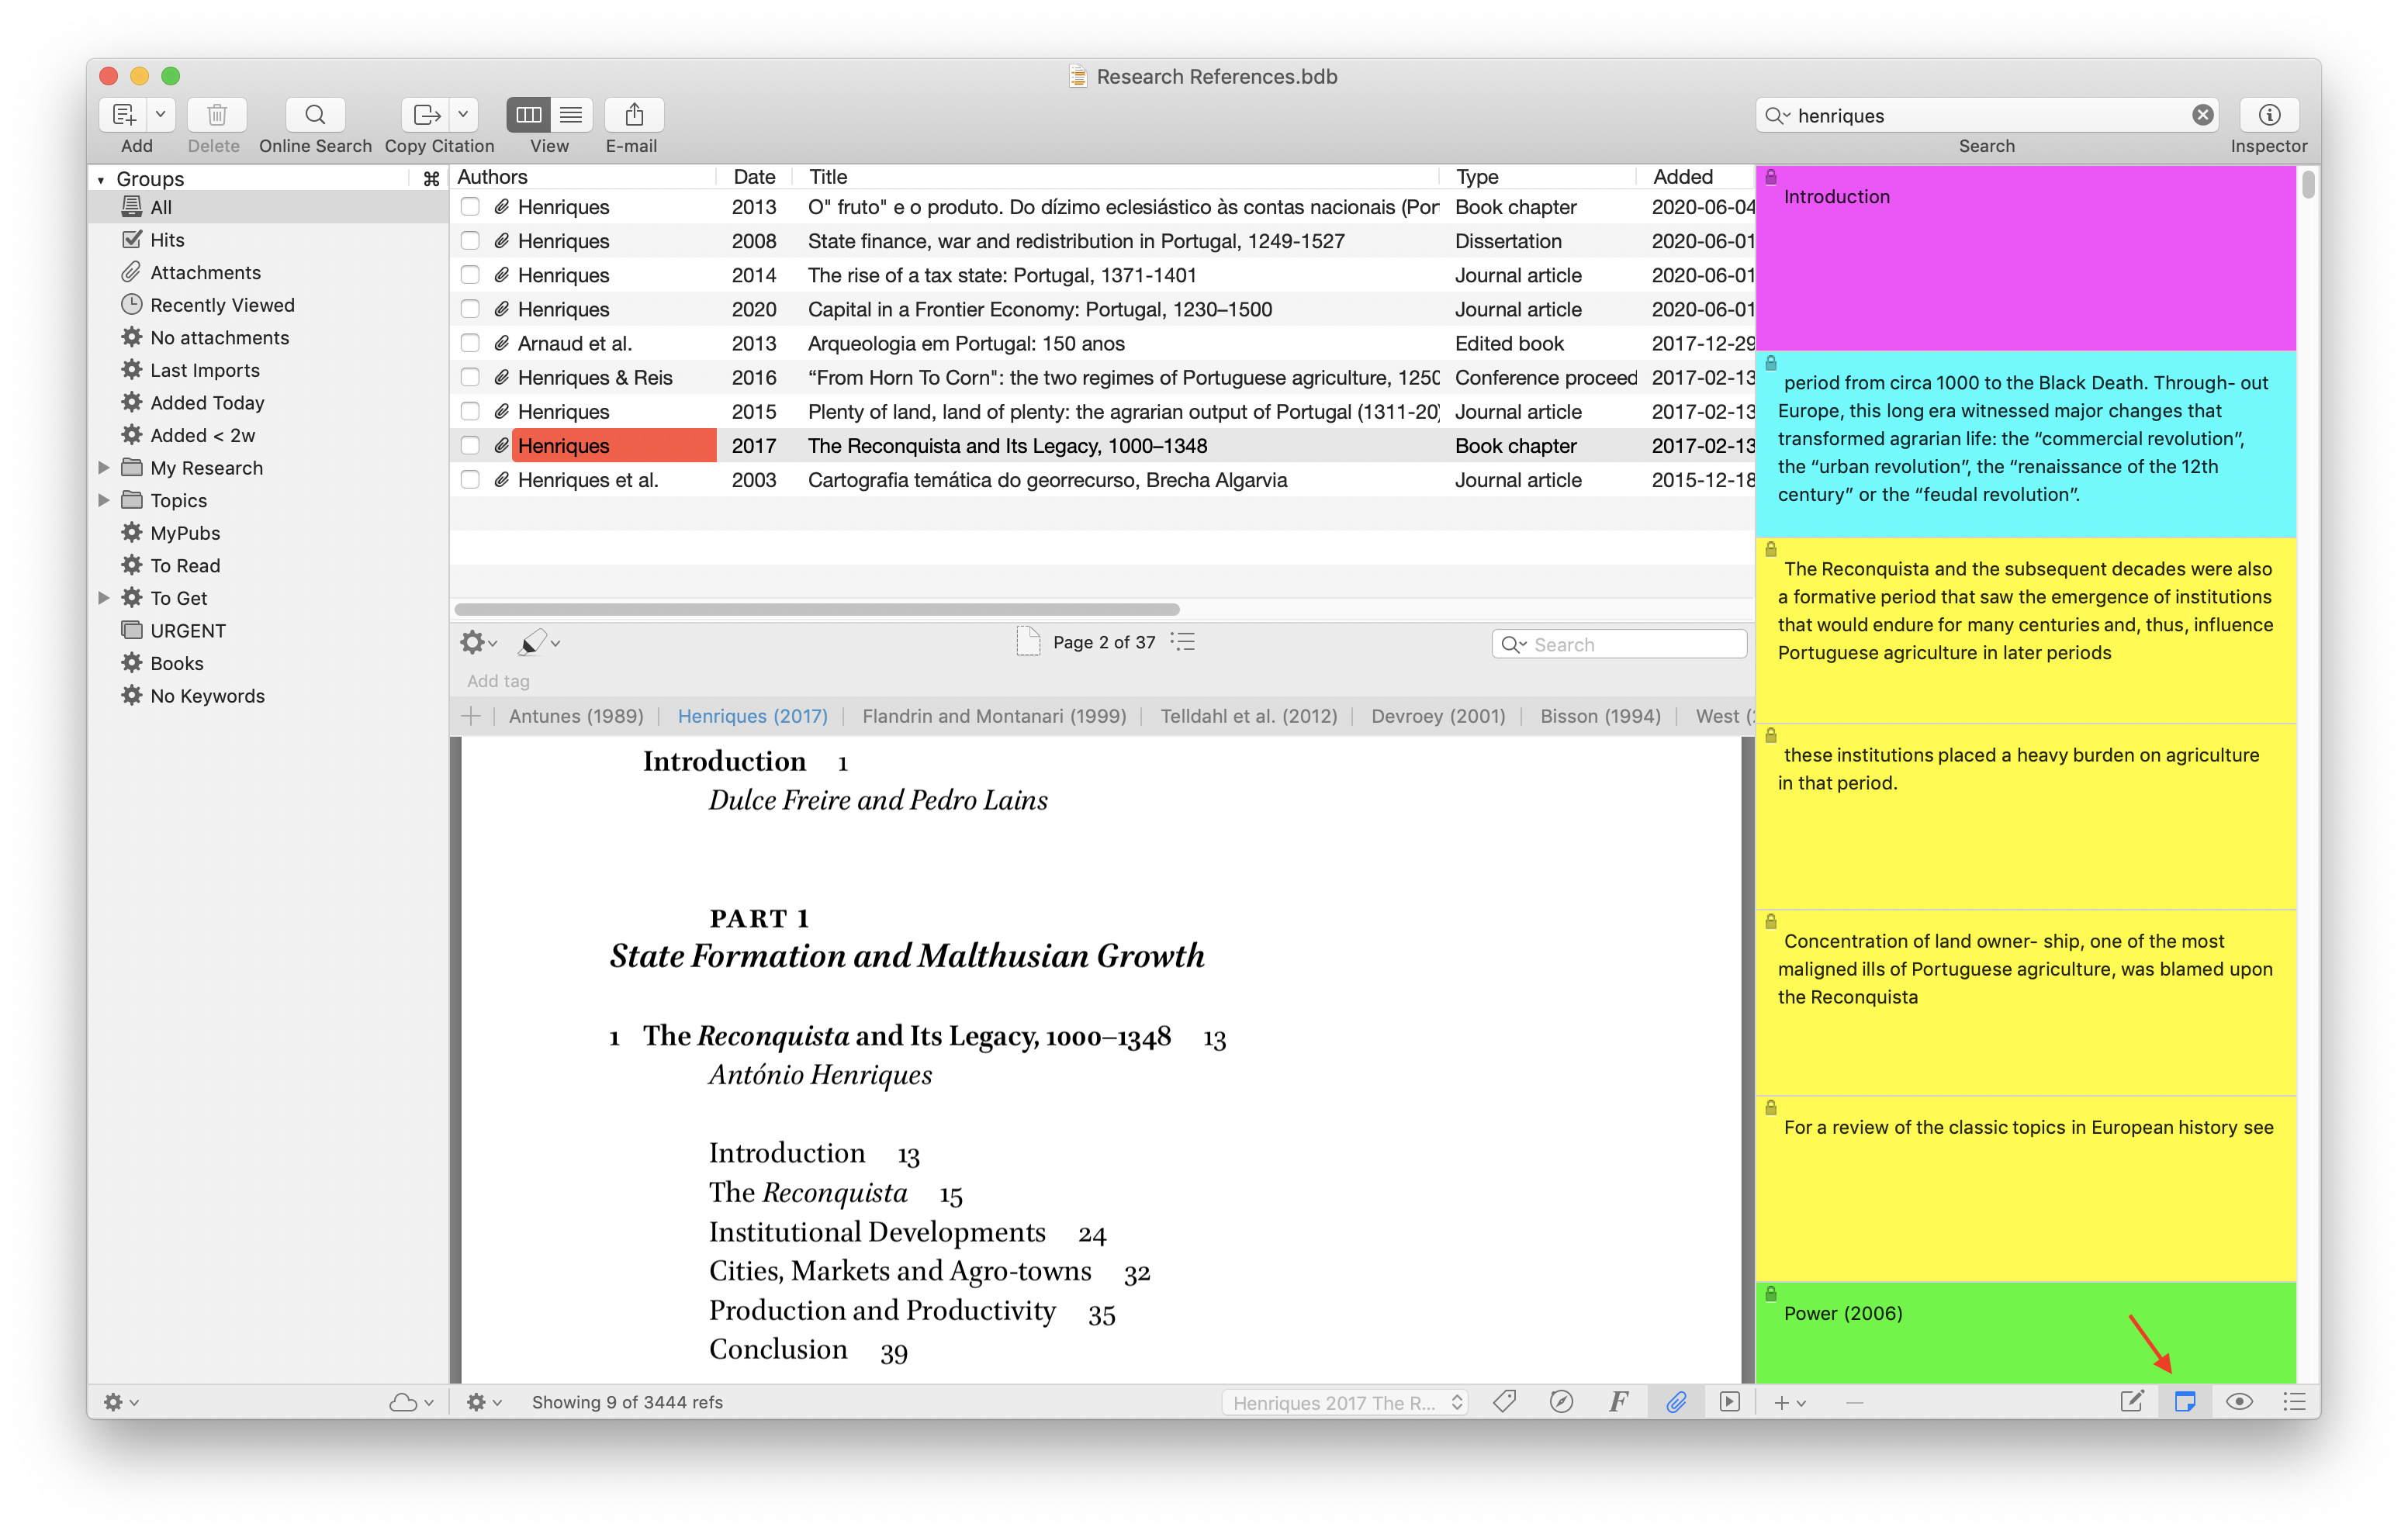
Task: Click the tag icon in bottom bar
Action: point(1504,1401)
